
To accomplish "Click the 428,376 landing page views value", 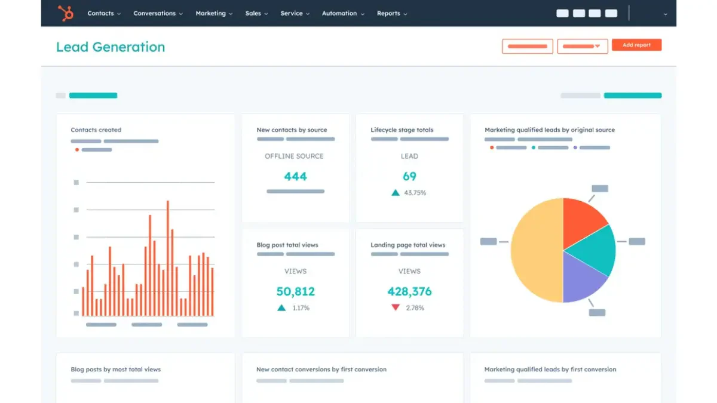I will [409, 291].
